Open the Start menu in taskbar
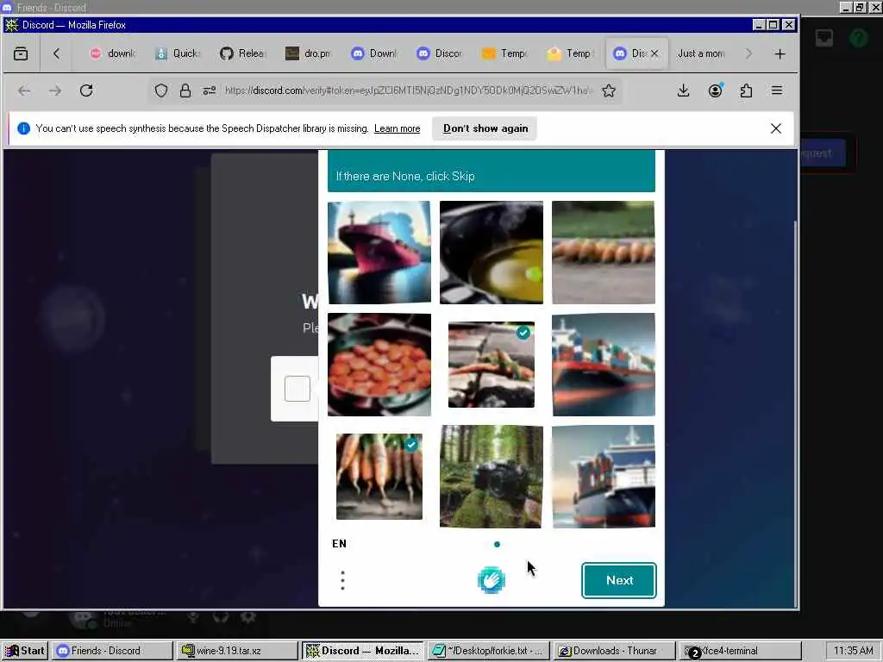The image size is (883, 662). (x=25, y=651)
